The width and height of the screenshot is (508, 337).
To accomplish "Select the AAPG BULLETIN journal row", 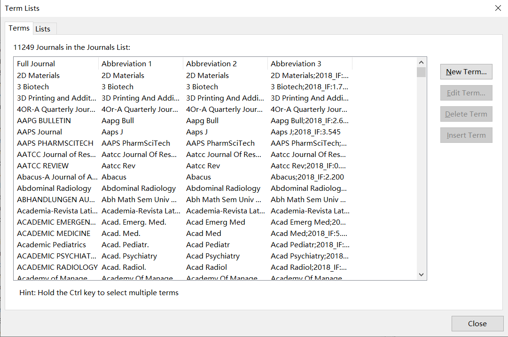I will coord(44,120).
